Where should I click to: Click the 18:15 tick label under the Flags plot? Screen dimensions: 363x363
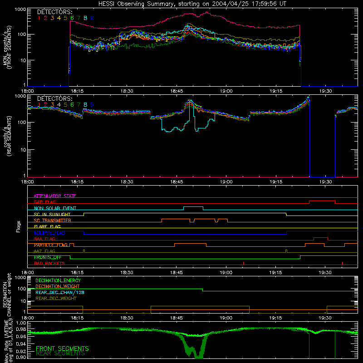point(77,273)
